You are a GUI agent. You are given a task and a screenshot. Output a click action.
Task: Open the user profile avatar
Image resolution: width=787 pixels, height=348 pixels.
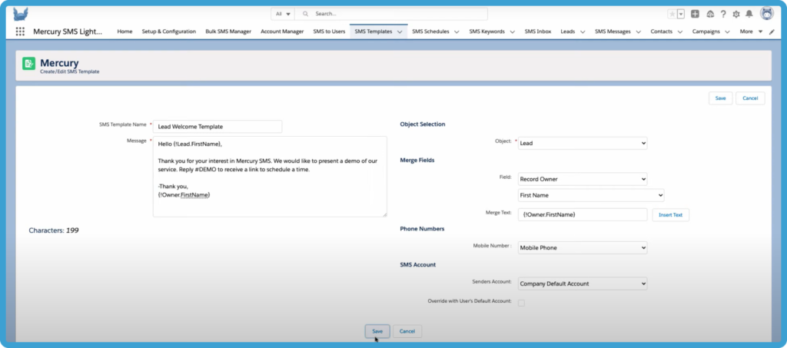coord(767,14)
